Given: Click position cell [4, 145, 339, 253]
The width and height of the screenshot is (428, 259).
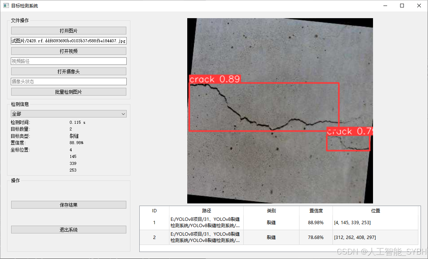Looking at the screenshot, I should click(x=376, y=223).
